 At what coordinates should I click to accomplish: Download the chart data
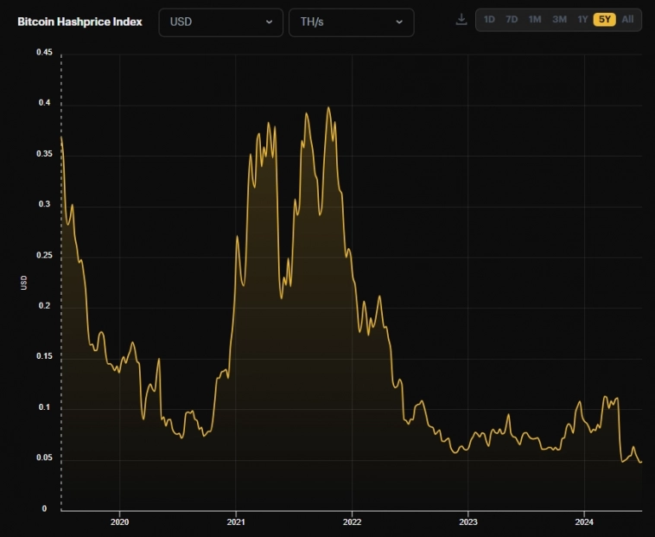(461, 19)
